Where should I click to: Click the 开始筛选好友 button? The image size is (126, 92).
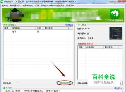pos(65,83)
